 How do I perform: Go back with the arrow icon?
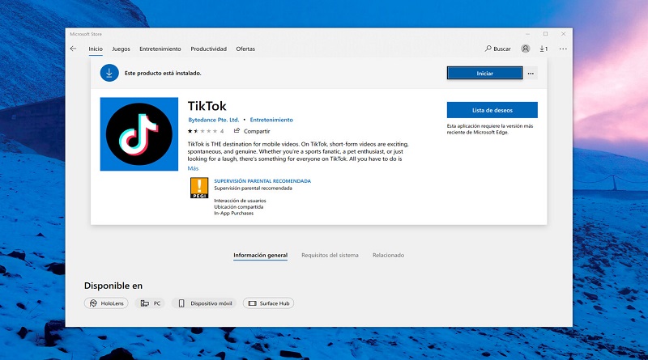click(x=73, y=49)
